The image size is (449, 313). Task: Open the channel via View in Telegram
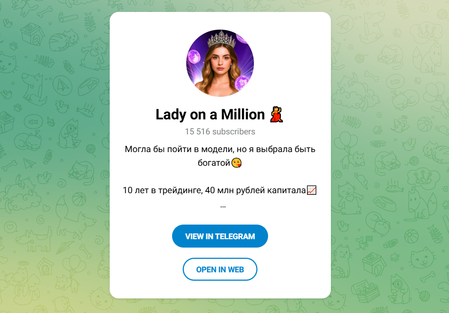[220, 236]
